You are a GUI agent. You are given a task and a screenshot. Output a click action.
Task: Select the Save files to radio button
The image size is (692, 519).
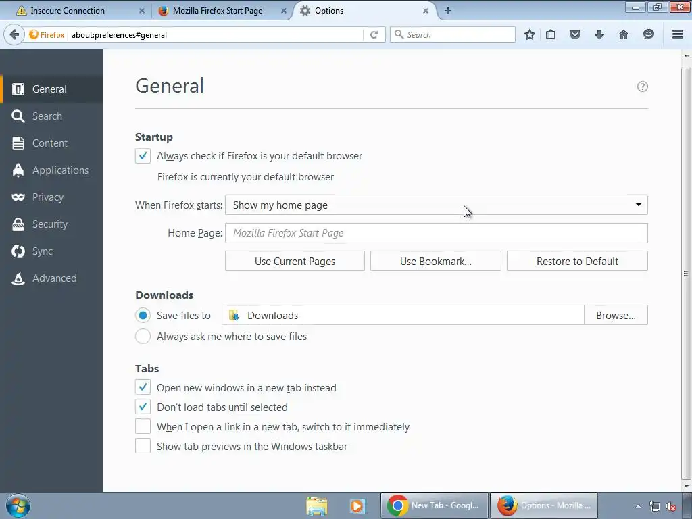[x=143, y=315]
